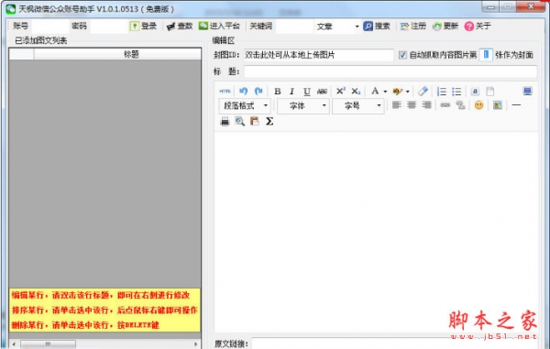Click the 更新 update button
The height and width of the screenshot is (349, 550).
click(x=445, y=26)
